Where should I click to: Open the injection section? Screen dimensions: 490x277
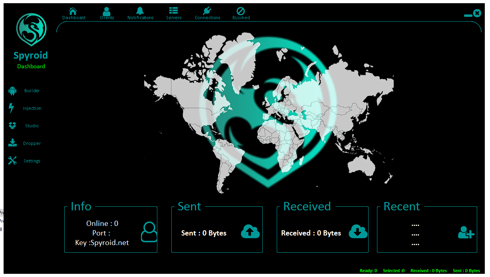[32, 108]
